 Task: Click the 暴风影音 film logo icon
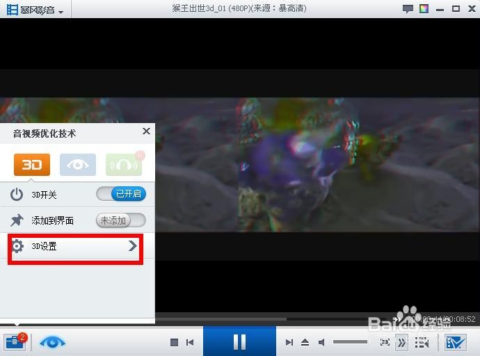(13, 10)
